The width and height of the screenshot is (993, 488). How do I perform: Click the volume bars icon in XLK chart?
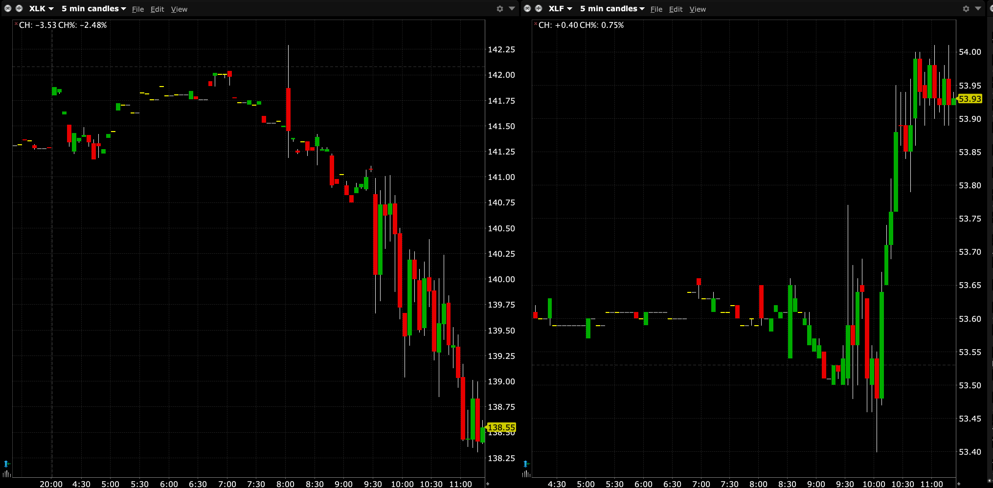[x=6, y=474]
